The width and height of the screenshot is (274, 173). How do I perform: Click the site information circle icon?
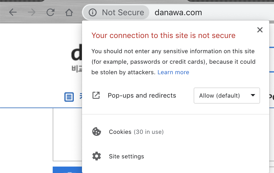93,13
